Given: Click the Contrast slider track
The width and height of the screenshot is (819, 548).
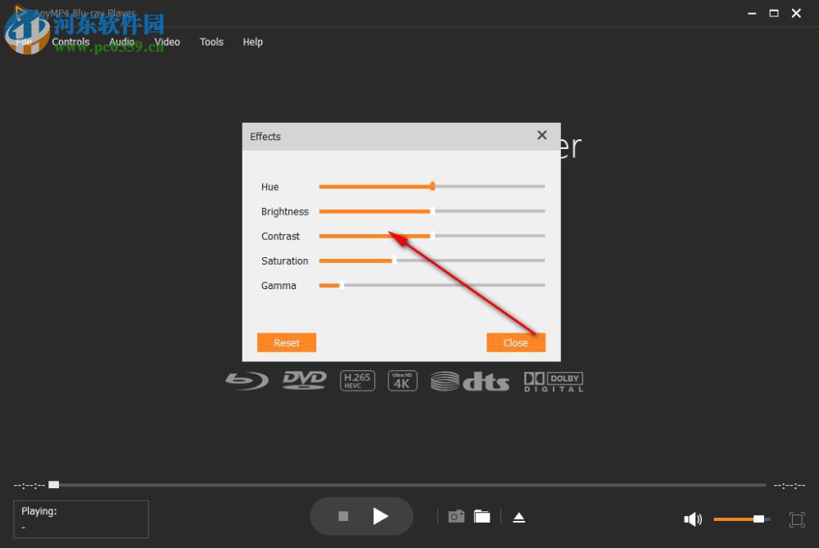Looking at the screenshot, I should pyautogui.click(x=432, y=236).
